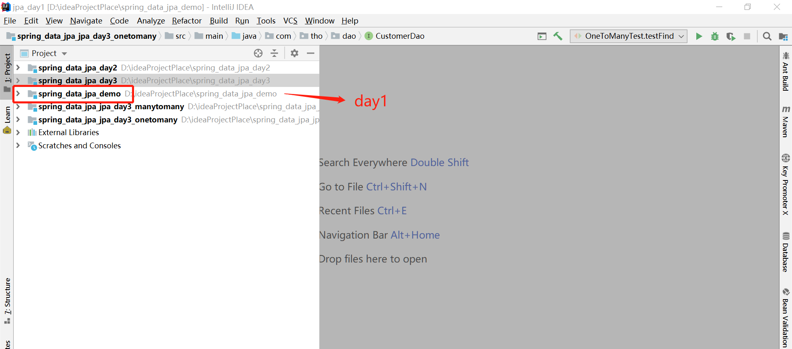Image resolution: width=792 pixels, height=349 pixels.
Task: Click the dao breadcrumb
Action: tap(344, 36)
